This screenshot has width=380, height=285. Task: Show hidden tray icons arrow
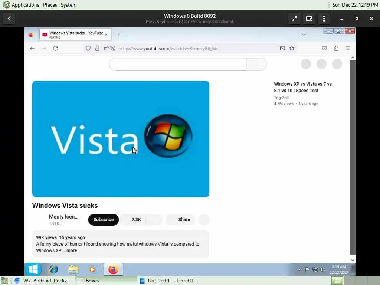[299, 270]
